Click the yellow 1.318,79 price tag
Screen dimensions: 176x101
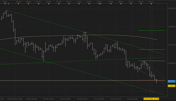[171, 86]
